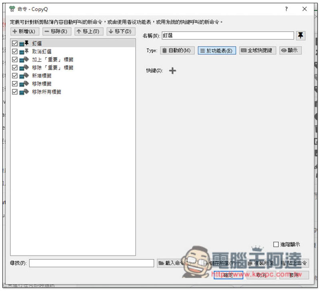Click the 複製所選 copy selected button
This screenshot has width=320, height=291.
click(261, 263)
